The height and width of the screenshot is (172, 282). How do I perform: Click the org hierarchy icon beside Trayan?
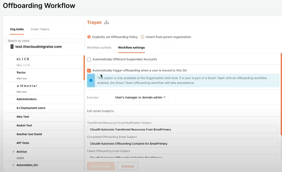(x=106, y=23)
